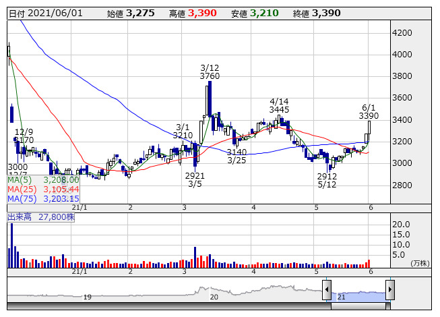Click the scrollbar track left of thumb

pyautogui.click(x=169, y=306)
